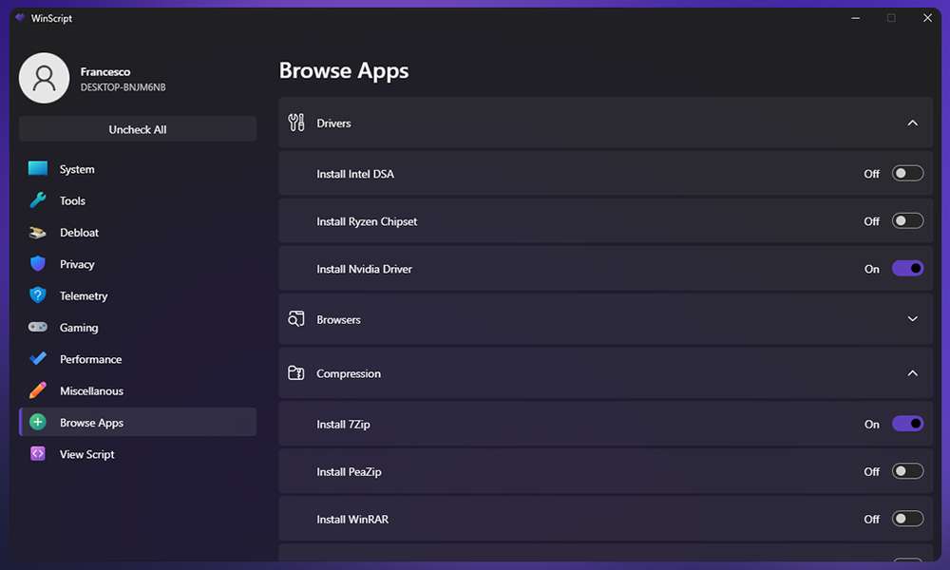
Task: Collapse the Compression section chevron
Action: [912, 373]
